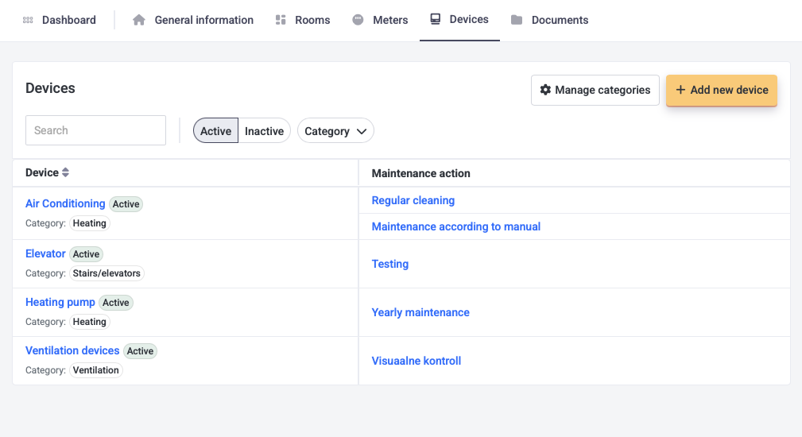Click the Devices monitor icon

click(x=435, y=19)
